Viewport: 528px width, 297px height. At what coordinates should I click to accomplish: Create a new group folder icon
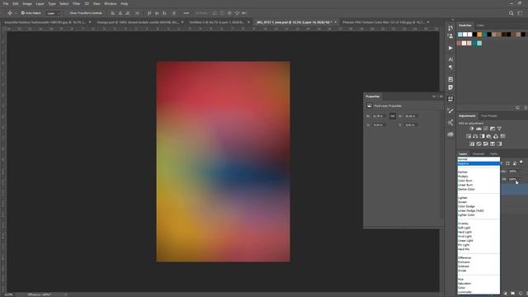pyautogui.click(x=513, y=294)
